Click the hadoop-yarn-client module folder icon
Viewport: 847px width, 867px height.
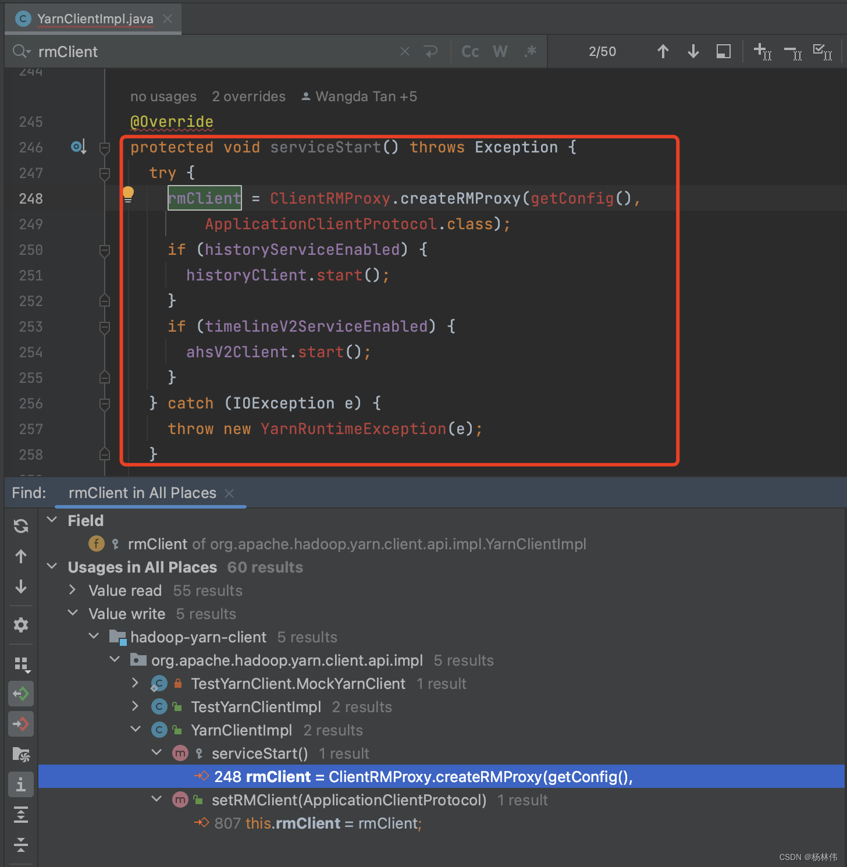click(118, 637)
